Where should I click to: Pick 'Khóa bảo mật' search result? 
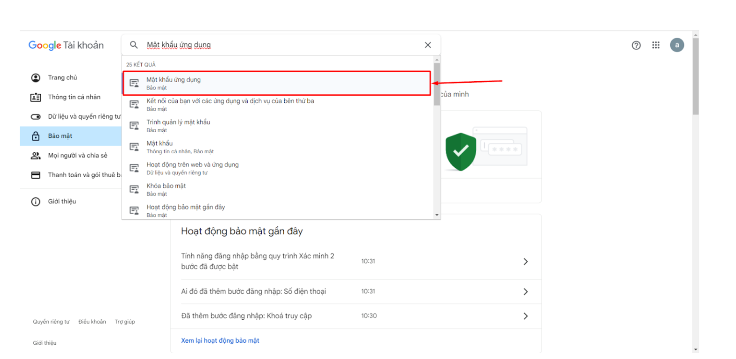coord(166,189)
